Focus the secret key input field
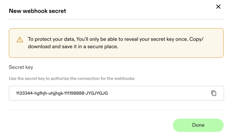Image resolution: width=229 pixels, height=136 pixels. coord(116,93)
